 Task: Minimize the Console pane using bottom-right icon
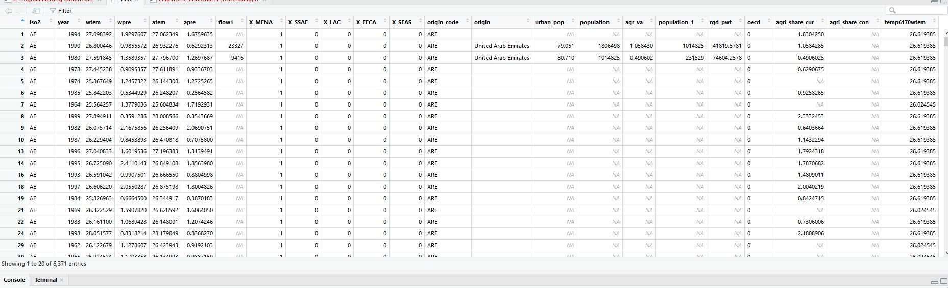coord(934,281)
